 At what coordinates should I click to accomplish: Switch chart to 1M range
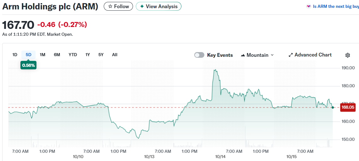click(x=42, y=55)
